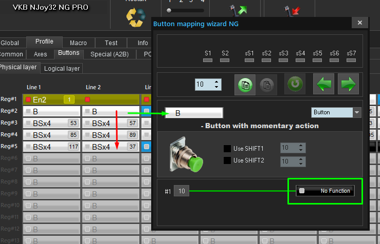
Task: Switch to the Test tab
Action: (x=111, y=43)
